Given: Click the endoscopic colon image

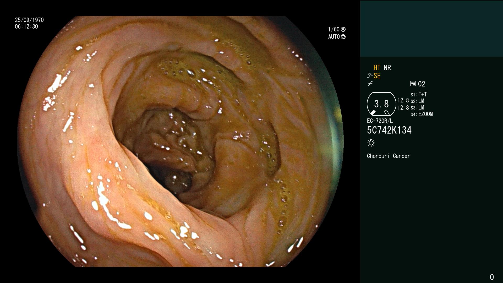Looking at the screenshot, I should pos(180,141).
